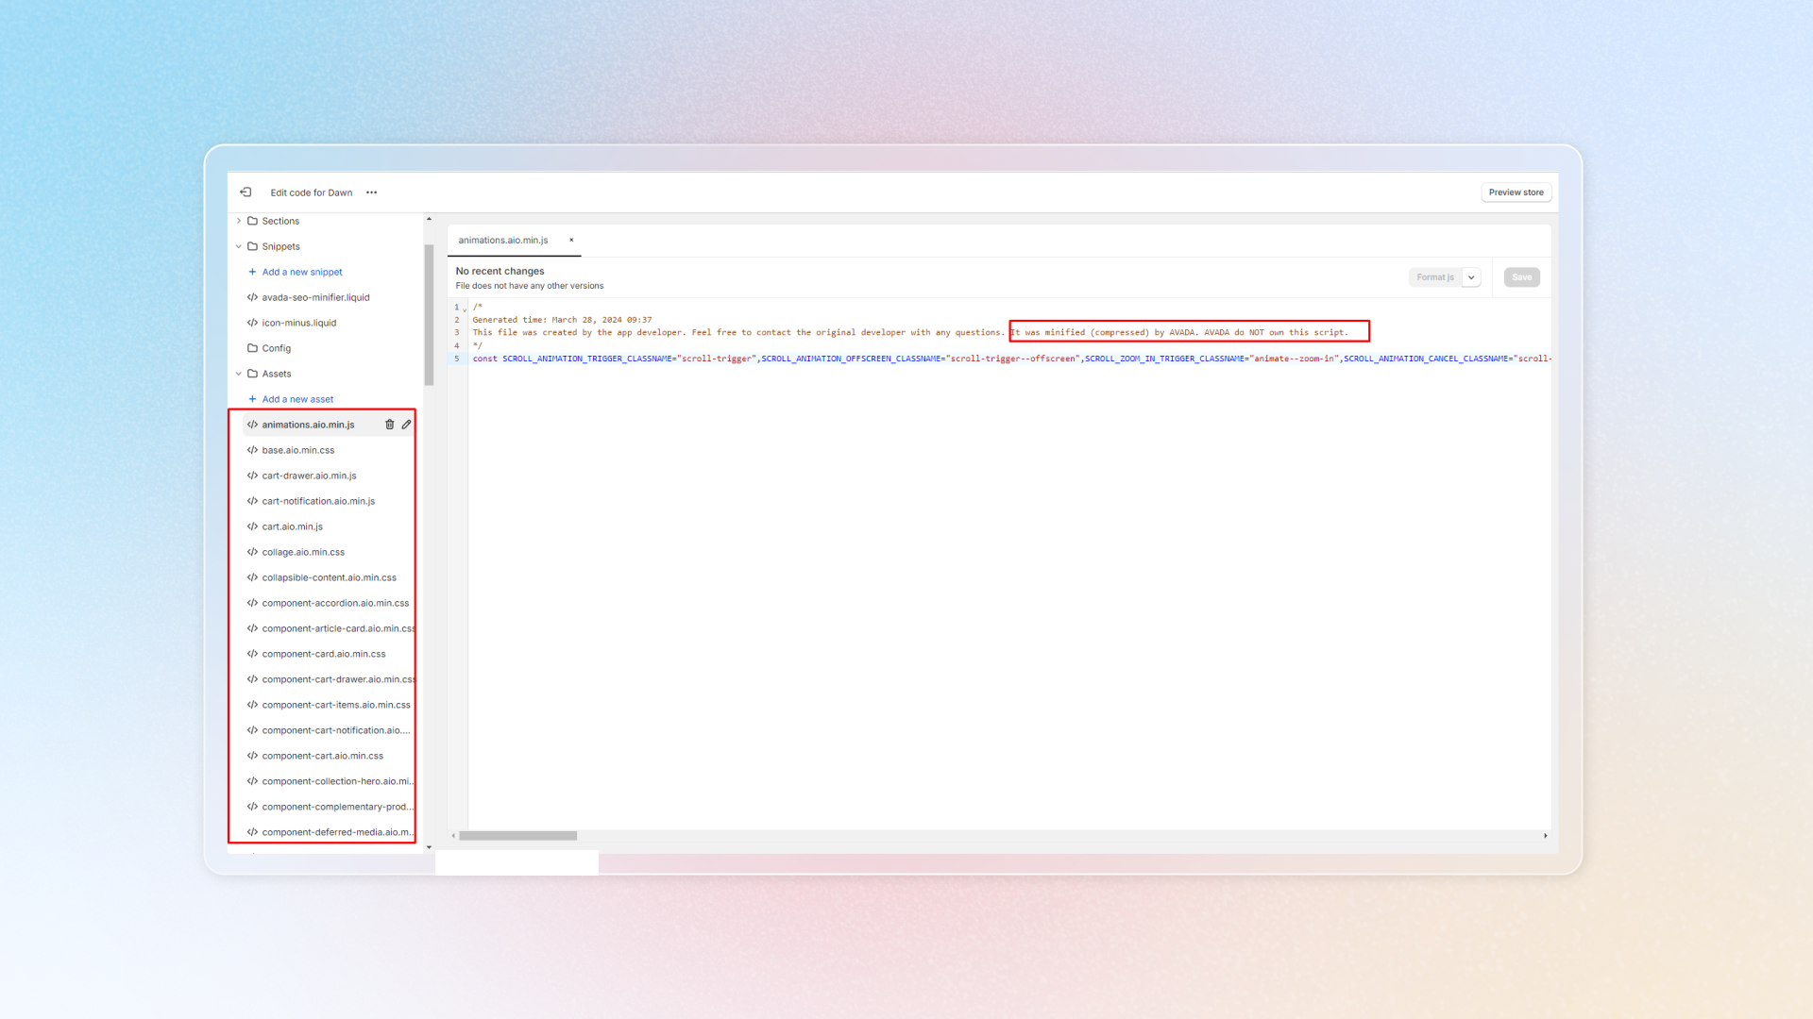Viewport: 1813px width, 1019px height.
Task: Click the exit code editor icon
Action: (x=246, y=192)
